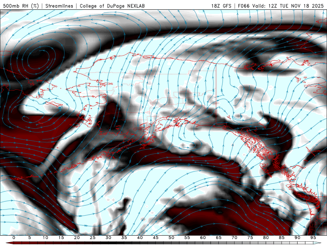Screen dimensions: 327x245
Task: Click the "55" label on the color scale
Action: pos(187,238)
